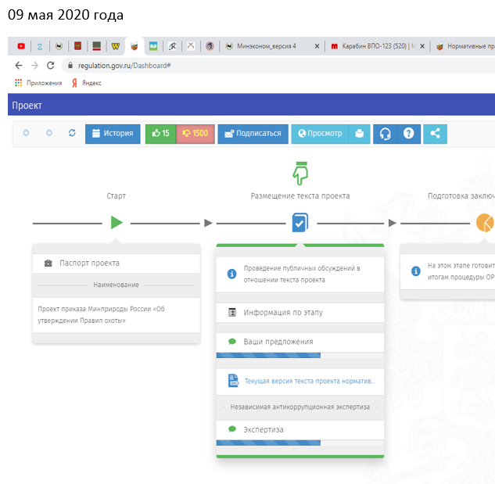Click the share icon button

435,134
